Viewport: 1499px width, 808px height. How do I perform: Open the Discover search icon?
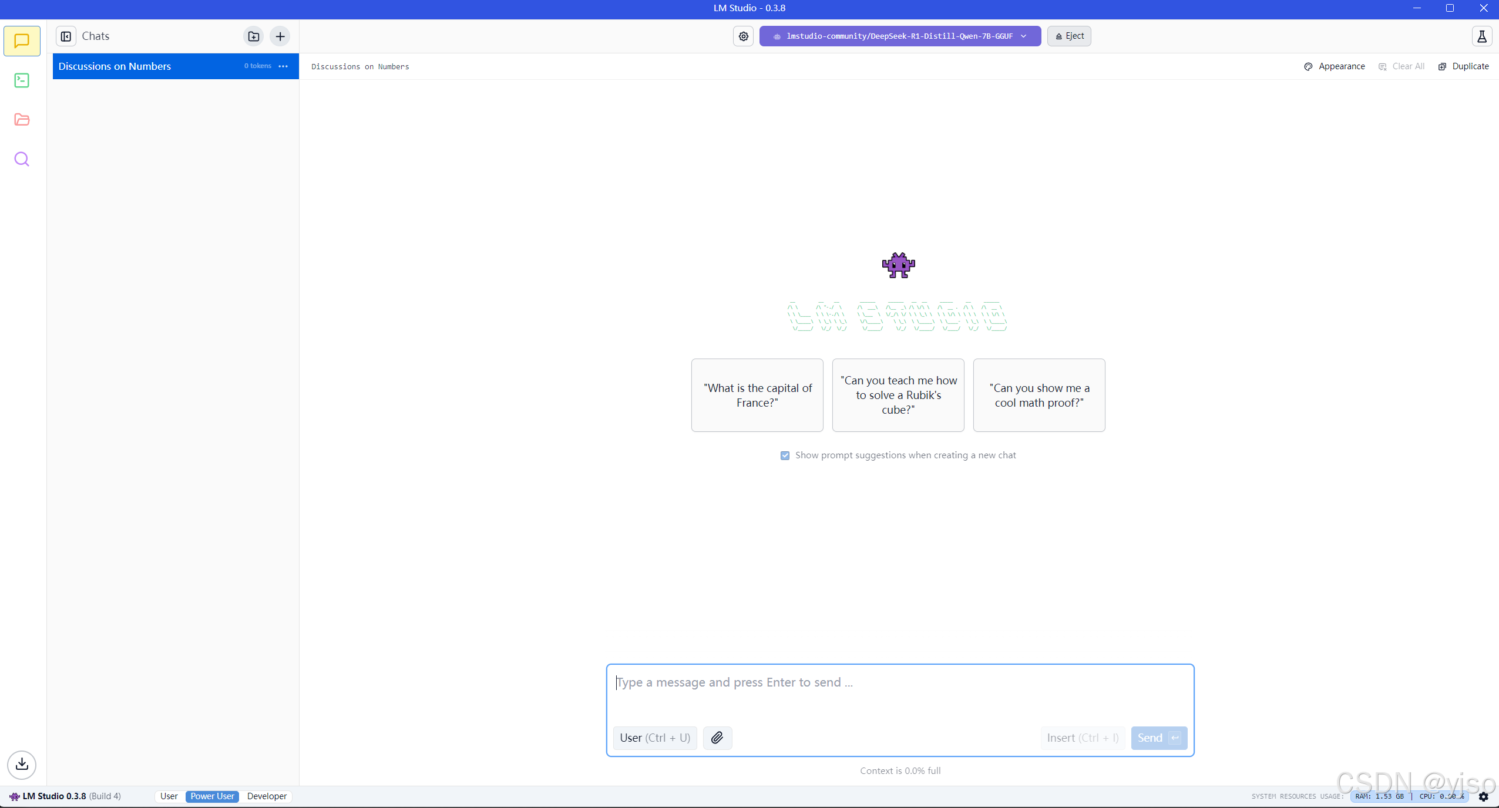pyautogui.click(x=22, y=159)
